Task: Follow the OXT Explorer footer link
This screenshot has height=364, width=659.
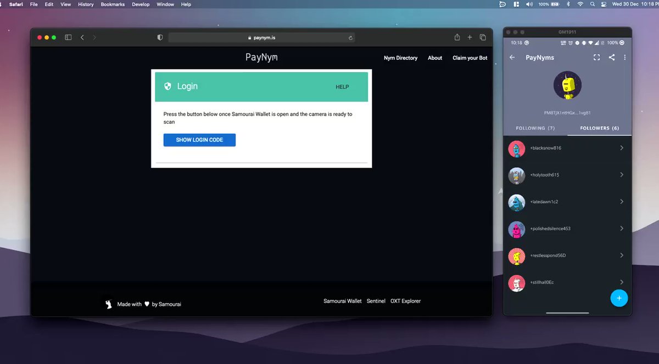Action: (406, 301)
